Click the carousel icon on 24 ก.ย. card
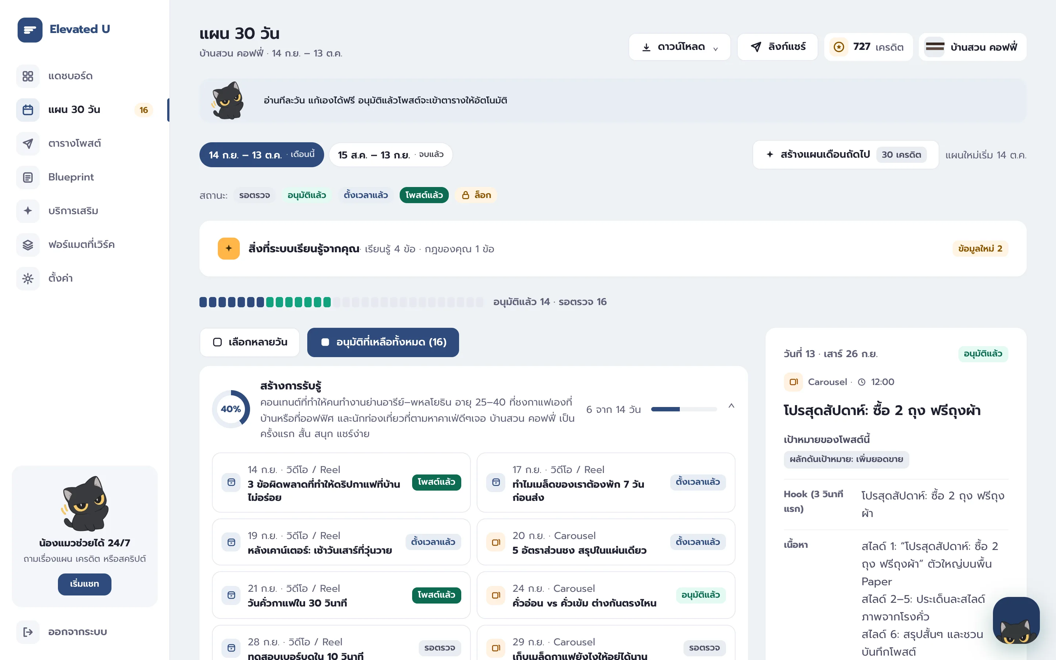This screenshot has height=660, width=1056. (x=496, y=595)
